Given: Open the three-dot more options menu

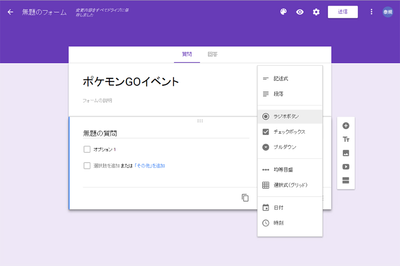Looking at the screenshot, I should [371, 12].
